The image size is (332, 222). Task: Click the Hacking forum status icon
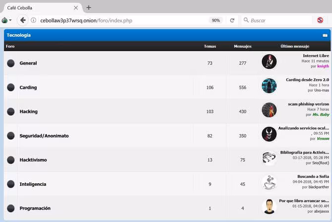tap(11, 111)
